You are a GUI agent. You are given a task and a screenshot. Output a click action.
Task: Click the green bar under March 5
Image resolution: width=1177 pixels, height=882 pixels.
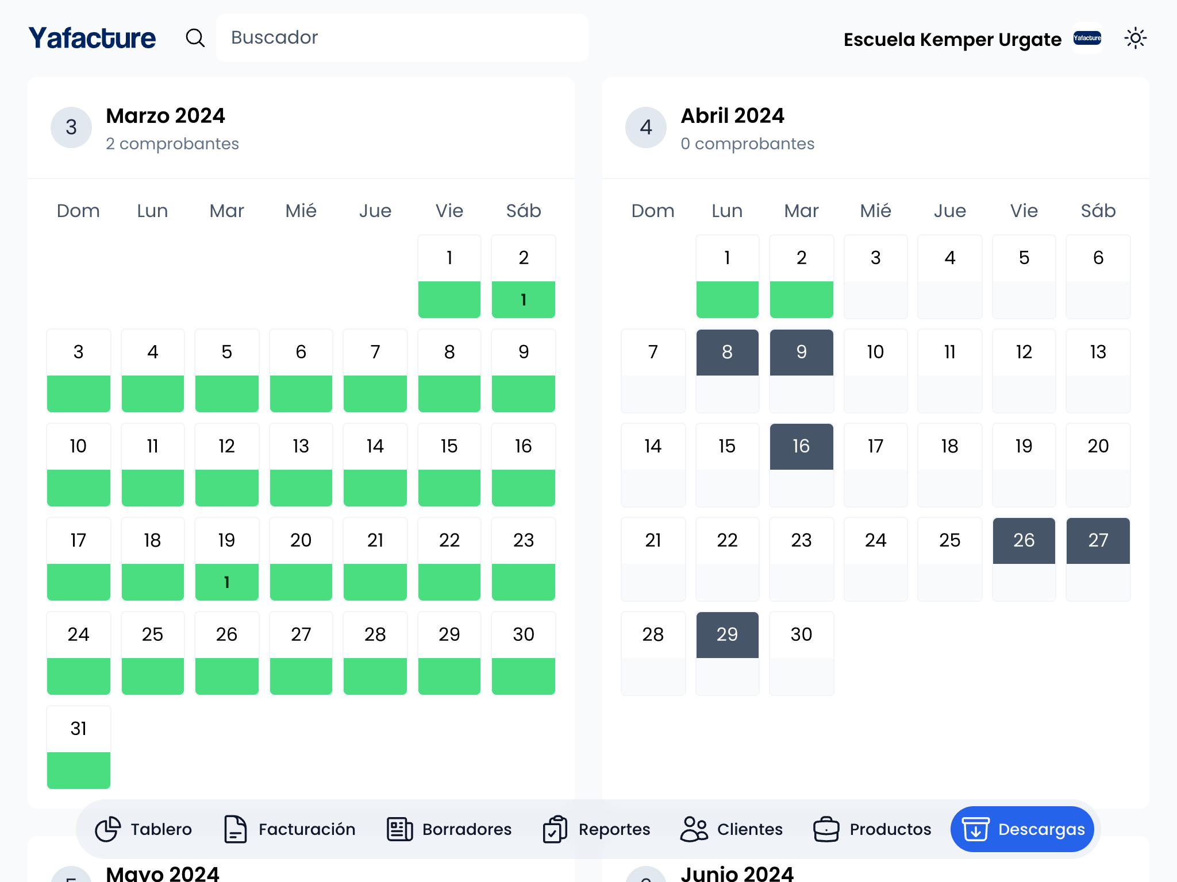[x=227, y=394]
